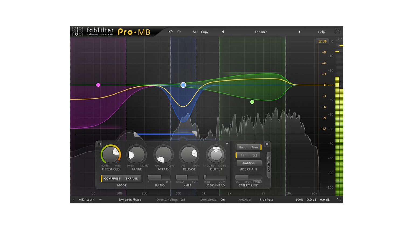Click the Stereo Link slider
The width and height of the screenshot is (415, 229).
(x=248, y=177)
